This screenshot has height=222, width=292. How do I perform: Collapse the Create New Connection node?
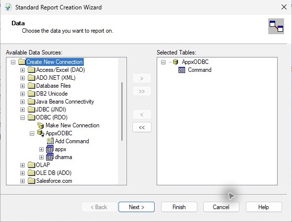[x=13, y=62]
